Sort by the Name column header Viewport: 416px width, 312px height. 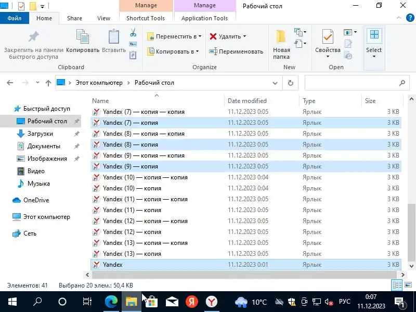point(157,100)
